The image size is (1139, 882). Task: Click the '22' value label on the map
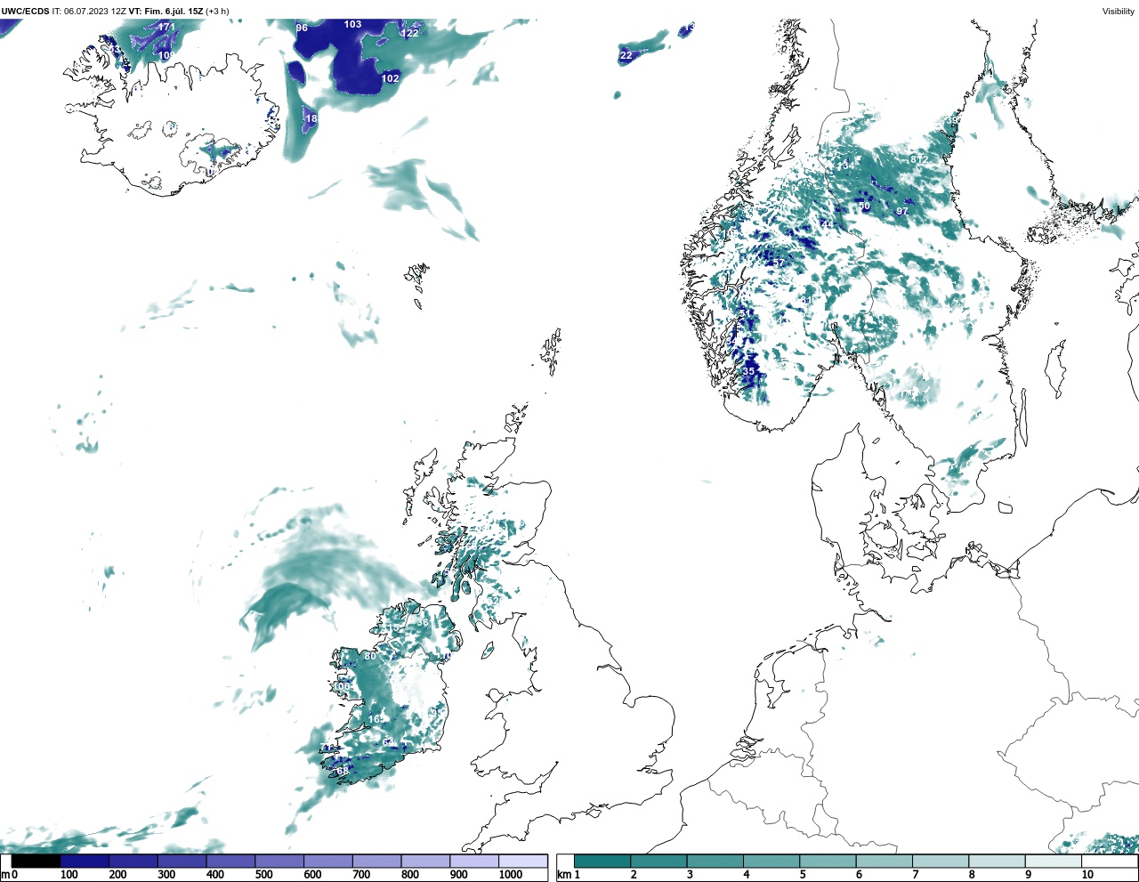point(626,55)
